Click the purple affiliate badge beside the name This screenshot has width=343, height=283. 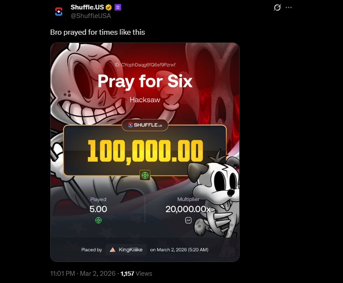[x=118, y=7]
